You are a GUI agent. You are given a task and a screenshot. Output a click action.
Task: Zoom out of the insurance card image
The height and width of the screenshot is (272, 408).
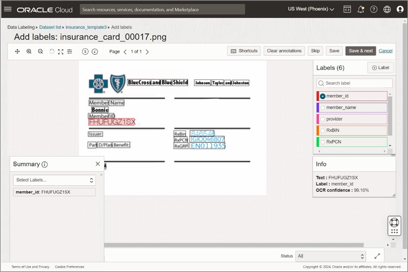pyautogui.click(x=40, y=51)
